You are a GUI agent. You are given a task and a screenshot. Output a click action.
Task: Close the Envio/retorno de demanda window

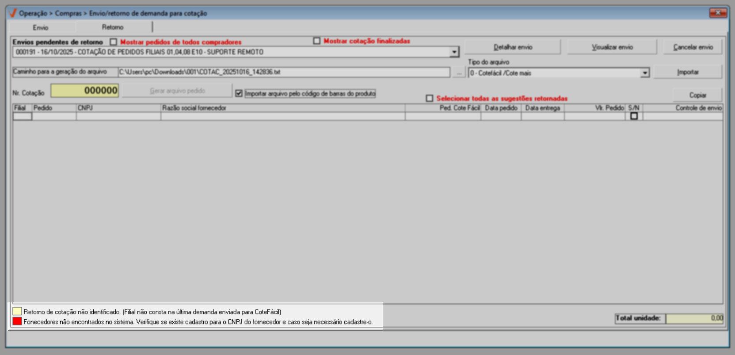click(x=717, y=13)
